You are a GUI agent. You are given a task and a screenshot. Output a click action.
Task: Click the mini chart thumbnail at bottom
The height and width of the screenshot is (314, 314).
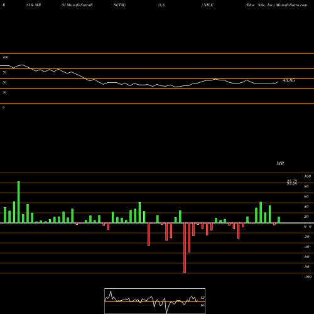pos(155,301)
